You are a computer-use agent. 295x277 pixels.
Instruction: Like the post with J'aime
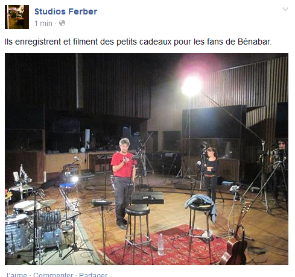tap(17, 275)
